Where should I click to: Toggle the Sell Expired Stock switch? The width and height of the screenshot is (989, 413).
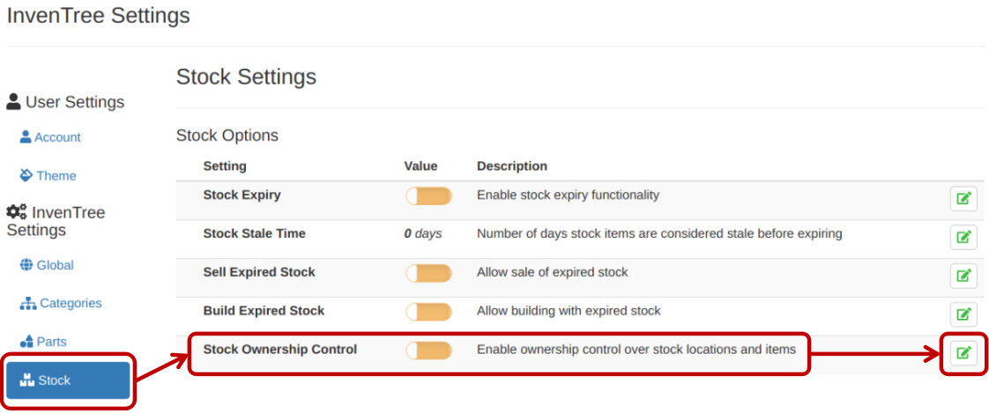(x=428, y=273)
